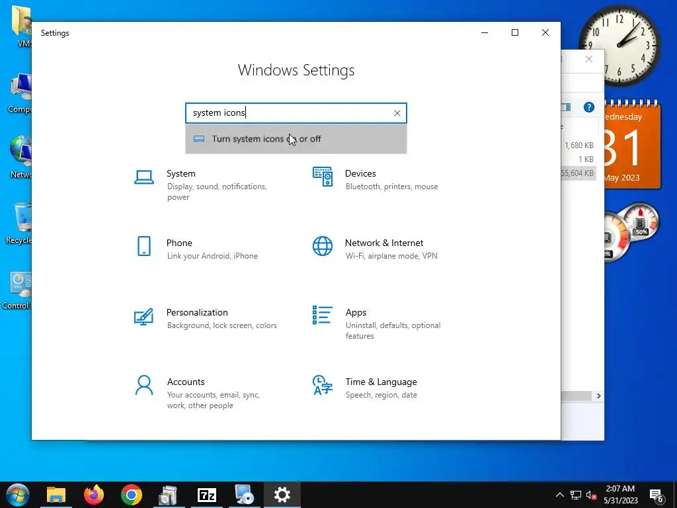
Task: Open the 7-Zip taskbar icon
Action: coord(207,495)
